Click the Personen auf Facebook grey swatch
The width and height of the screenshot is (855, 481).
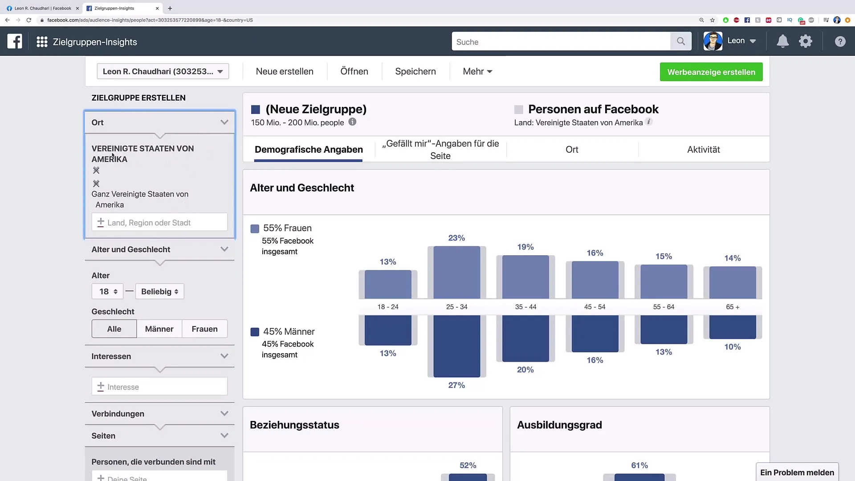coord(518,110)
